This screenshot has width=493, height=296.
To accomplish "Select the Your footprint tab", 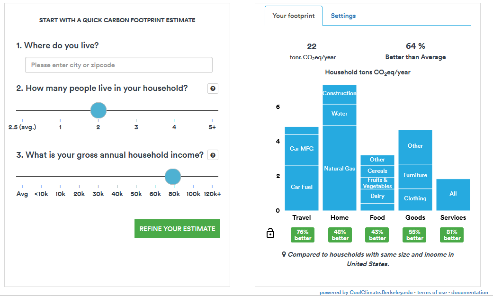I will [294, 16].
